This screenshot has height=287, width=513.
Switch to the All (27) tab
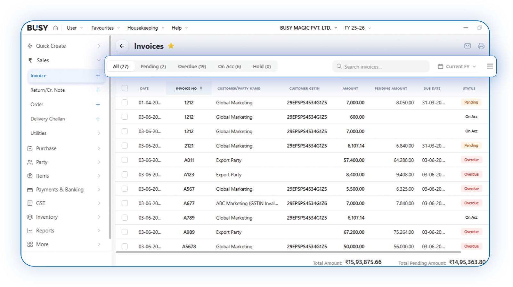121,66
